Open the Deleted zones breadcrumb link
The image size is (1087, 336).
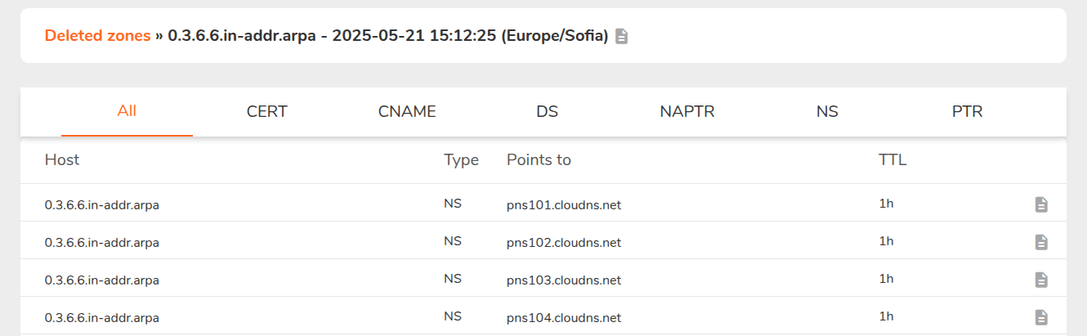[x=97, y=36]
